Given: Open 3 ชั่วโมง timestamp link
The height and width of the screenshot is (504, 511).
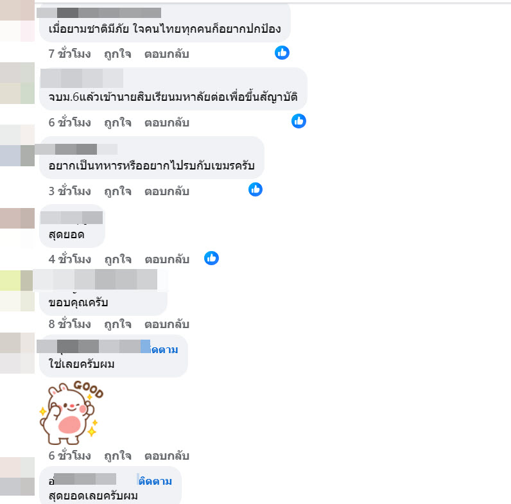Looking at the screenshot, I should [x=69, y=191].
